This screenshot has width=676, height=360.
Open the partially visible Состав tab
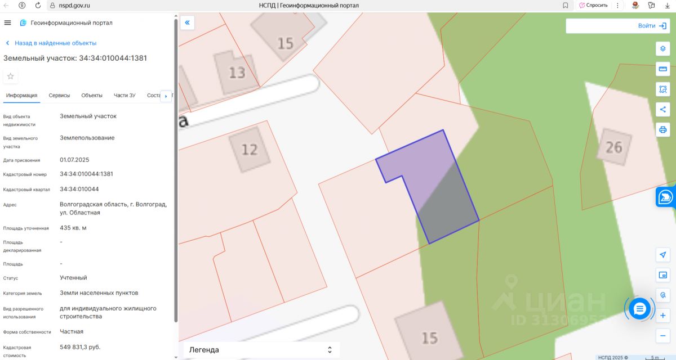[x=153, y=95]
